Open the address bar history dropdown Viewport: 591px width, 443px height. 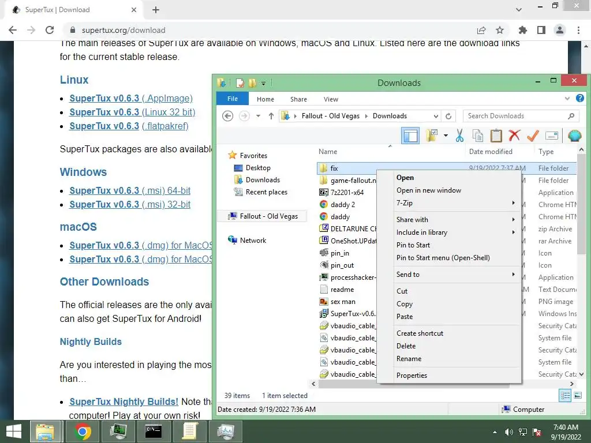(x=436, y=116)
